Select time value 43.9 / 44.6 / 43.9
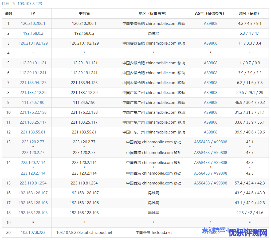Image resolution: width=271 pixels, height=240 pixels. [x=250, y=193]
